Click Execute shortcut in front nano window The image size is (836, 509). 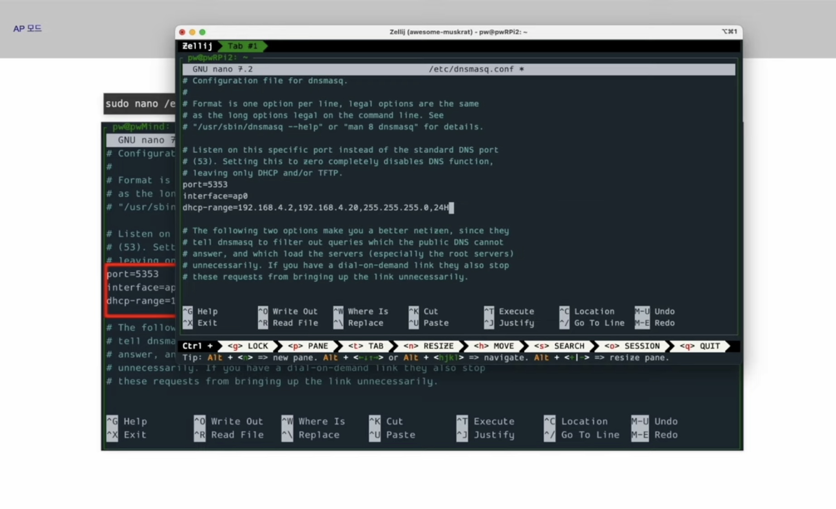pyautogui.click(x=509, y=311)
